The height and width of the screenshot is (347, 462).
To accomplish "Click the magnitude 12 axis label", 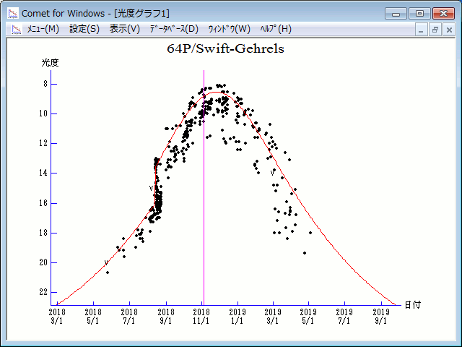I will (43, 143).
